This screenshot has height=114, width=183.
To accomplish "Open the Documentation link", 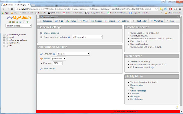I will pyautogui.click(x=137, y=85).
